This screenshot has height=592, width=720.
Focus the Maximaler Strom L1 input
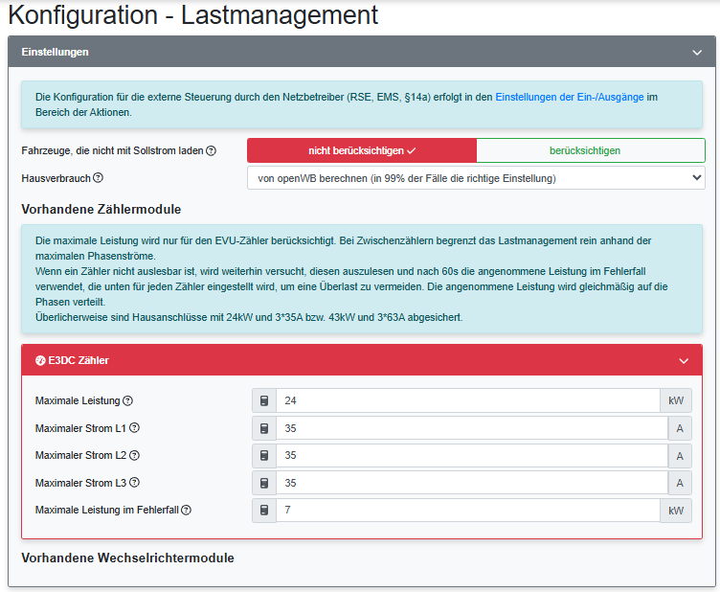472,428
